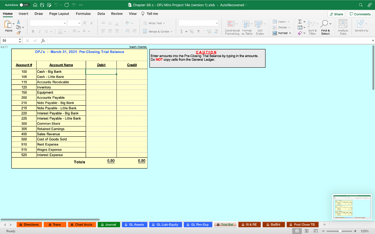
Task: Click the worksheet thumbnail preview
Action: 352,207
